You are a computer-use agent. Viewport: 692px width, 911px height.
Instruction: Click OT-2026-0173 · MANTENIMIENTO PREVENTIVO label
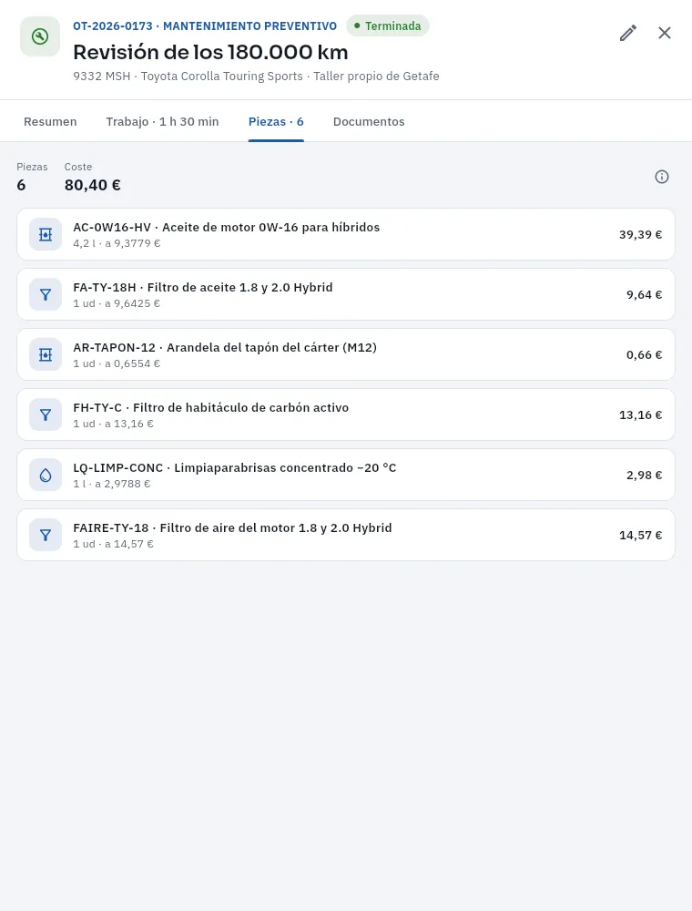pos(205,26)
